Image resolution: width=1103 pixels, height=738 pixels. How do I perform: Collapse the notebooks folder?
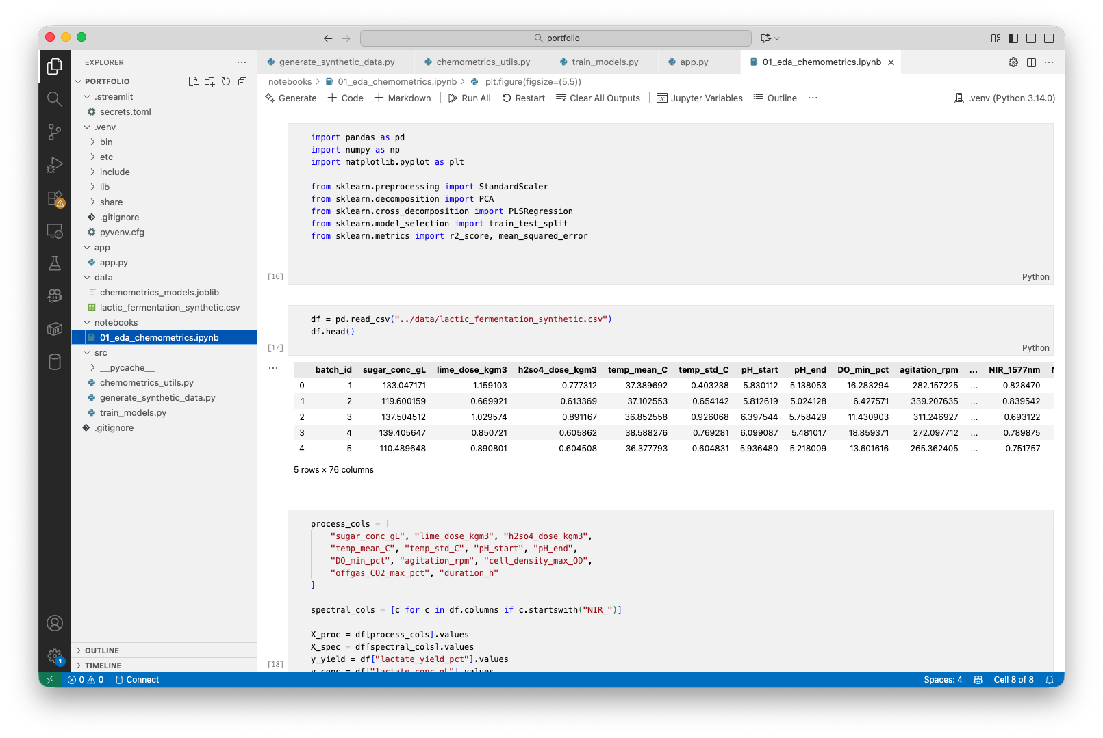[116, 323]
